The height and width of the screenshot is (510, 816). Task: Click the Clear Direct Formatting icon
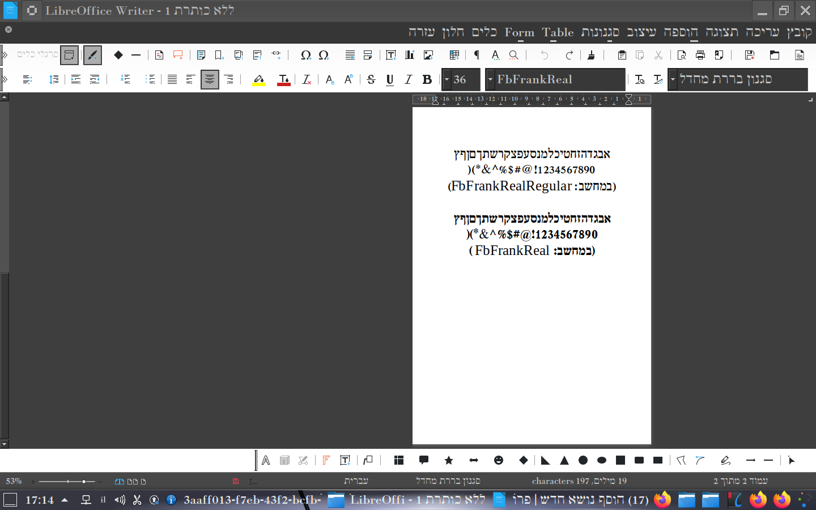coord(307,80)
